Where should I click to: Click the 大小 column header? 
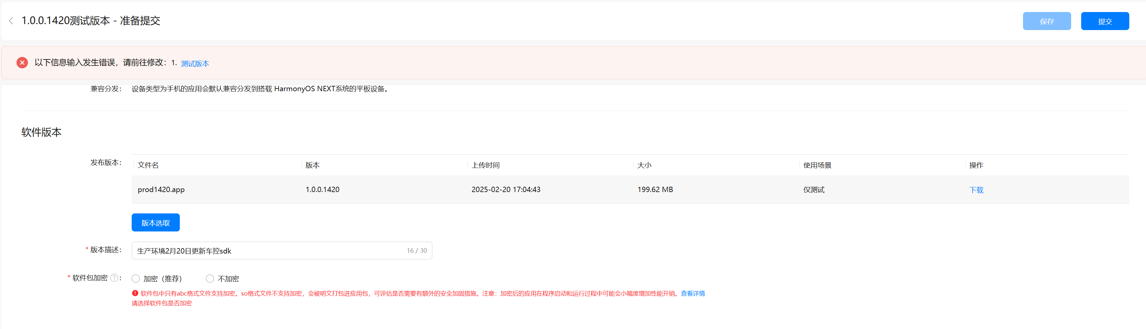click(x=644, y=165)
